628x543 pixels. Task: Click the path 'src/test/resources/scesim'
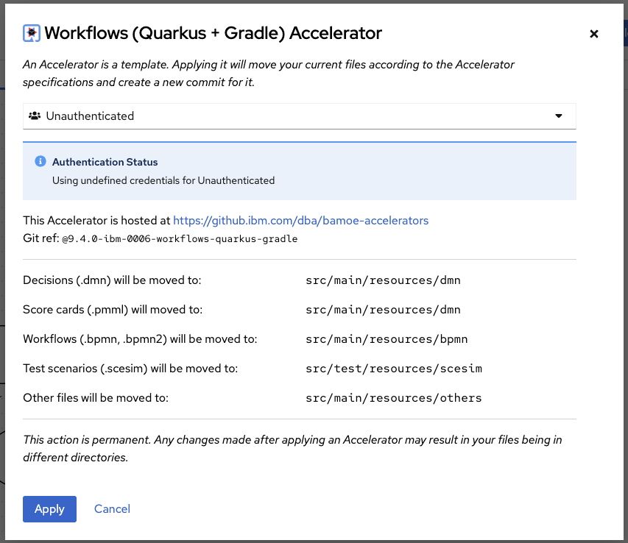[394, 369]
